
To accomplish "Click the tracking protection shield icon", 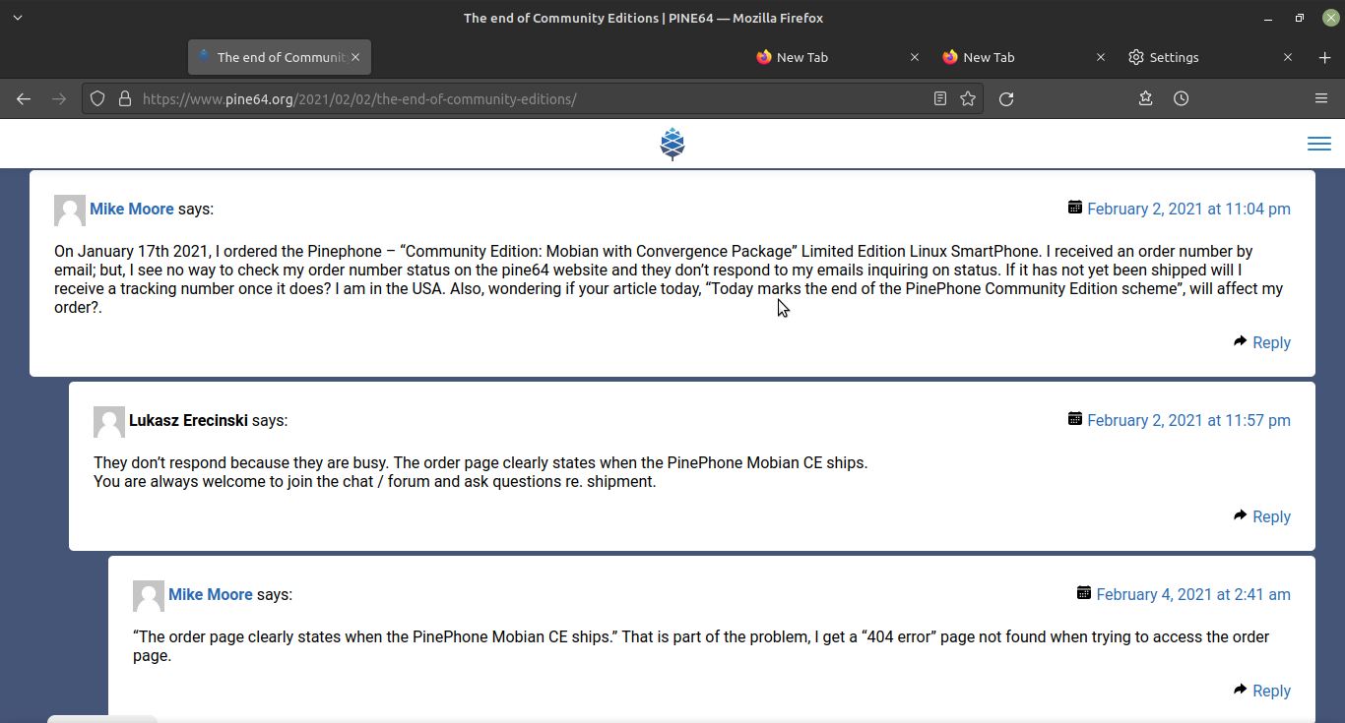I will [97, 98].
